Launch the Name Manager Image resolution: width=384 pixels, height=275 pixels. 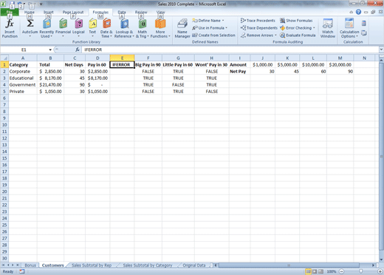coord(182,29)
